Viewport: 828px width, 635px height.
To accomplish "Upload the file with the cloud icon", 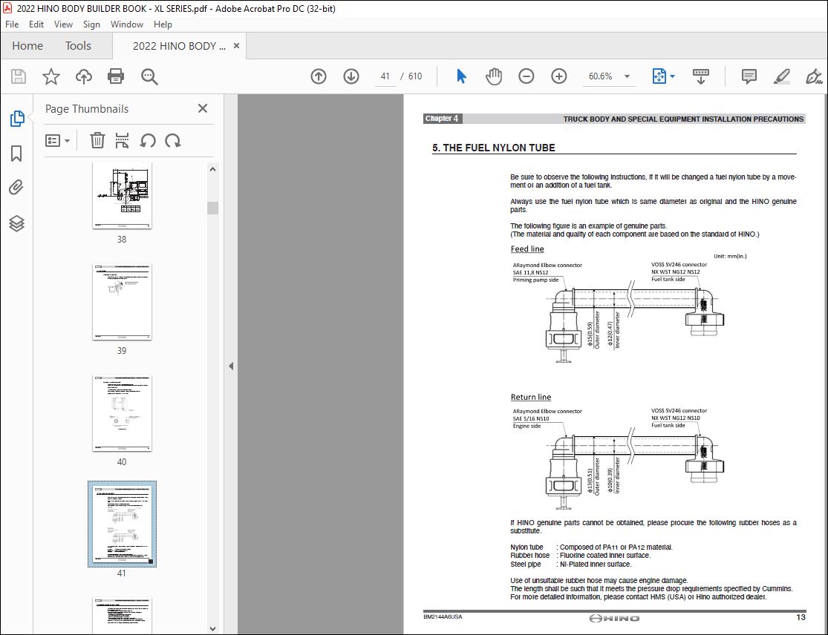I will coord(83,76).
